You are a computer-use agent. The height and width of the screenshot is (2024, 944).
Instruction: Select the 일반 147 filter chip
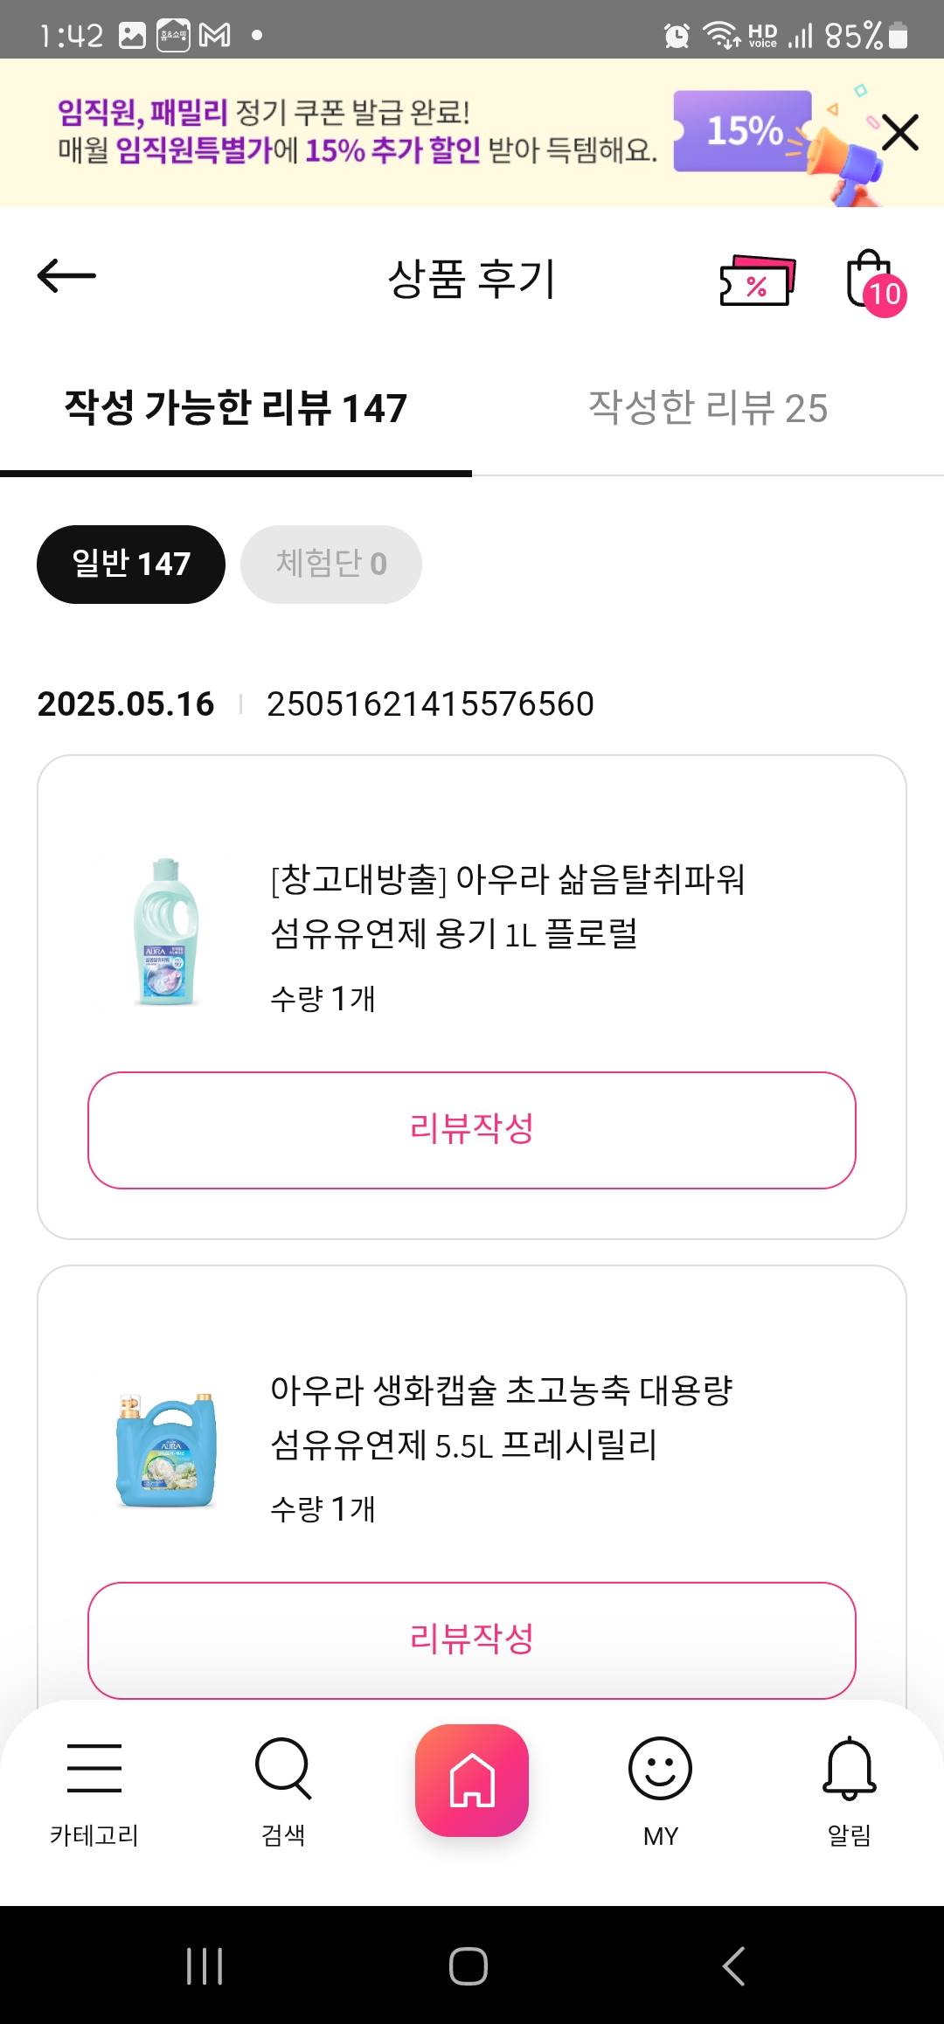coord(131,565)
